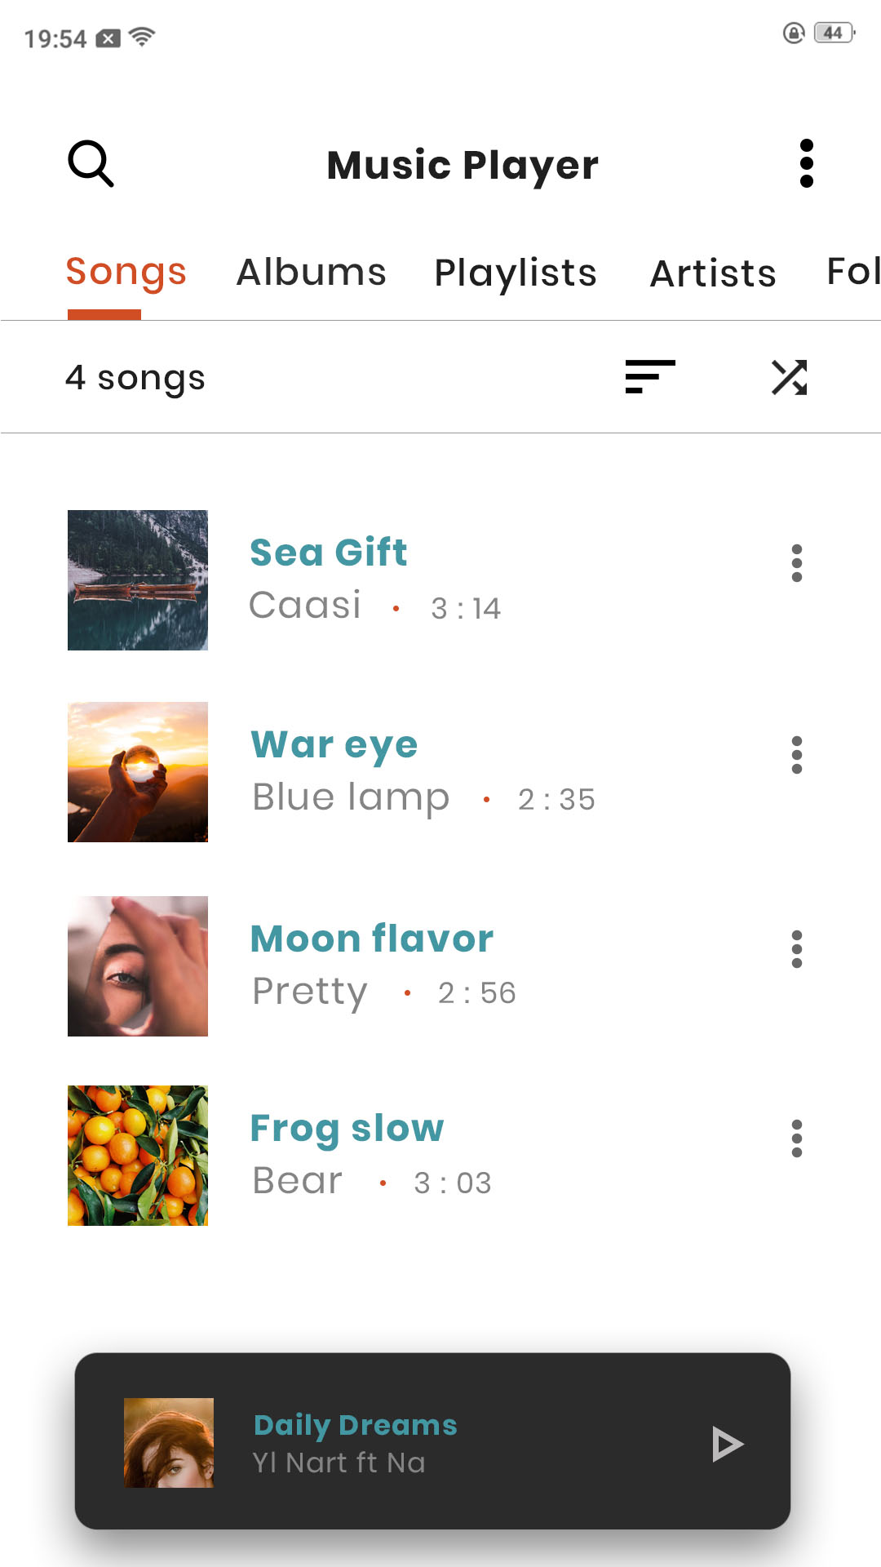Select the Songs tab
This screenshot has width=881, height=1567.
point(126,273)
